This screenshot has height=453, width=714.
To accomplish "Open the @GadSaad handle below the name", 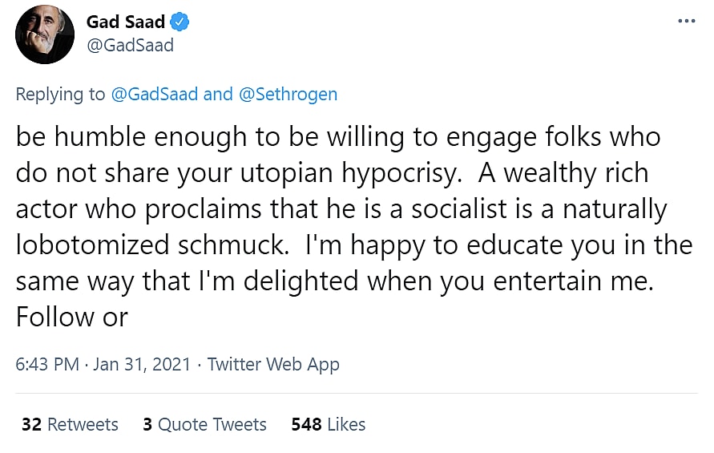I will point(130,46).
